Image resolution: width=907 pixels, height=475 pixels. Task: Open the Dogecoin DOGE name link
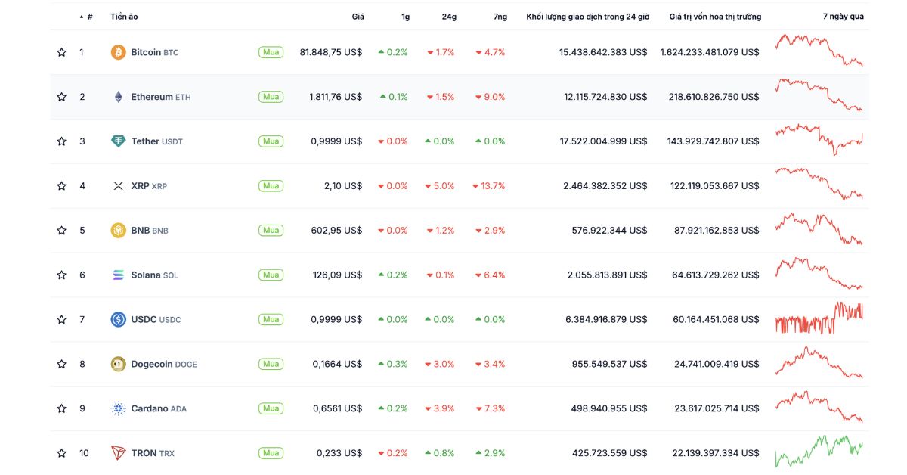[164, 364]
